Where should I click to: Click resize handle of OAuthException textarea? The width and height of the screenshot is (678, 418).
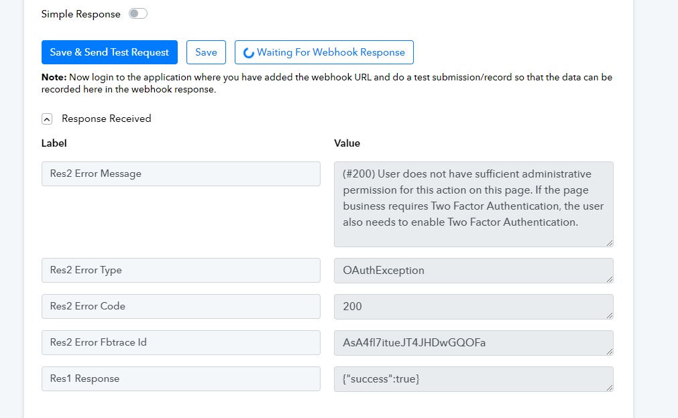coord(610,279)
